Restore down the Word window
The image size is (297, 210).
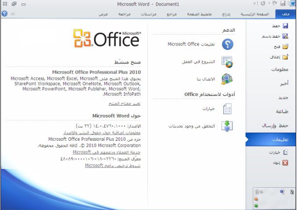14,4
